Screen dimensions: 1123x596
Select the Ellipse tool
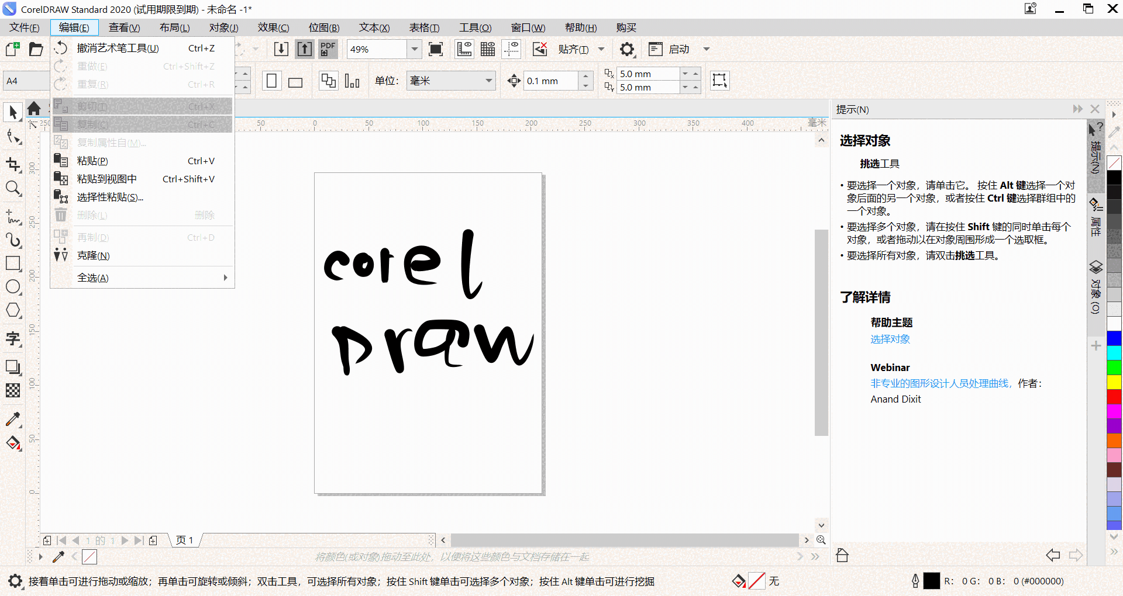[13, 287]
